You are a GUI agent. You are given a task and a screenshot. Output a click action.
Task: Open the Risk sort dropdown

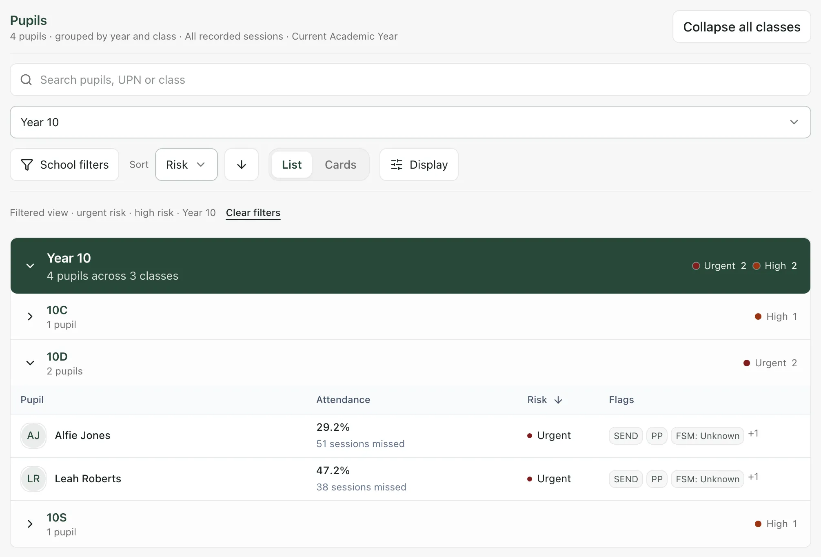pos(186,165)
